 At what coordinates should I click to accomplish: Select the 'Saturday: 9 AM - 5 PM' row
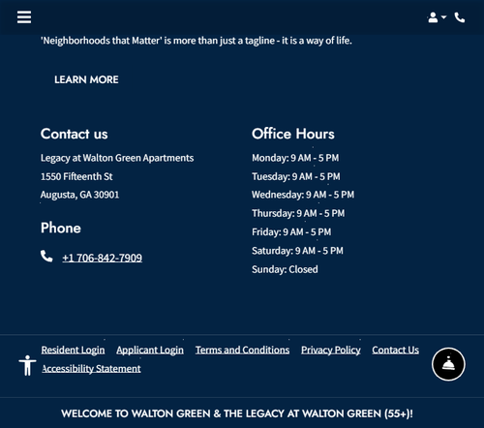tap(297, 251)
